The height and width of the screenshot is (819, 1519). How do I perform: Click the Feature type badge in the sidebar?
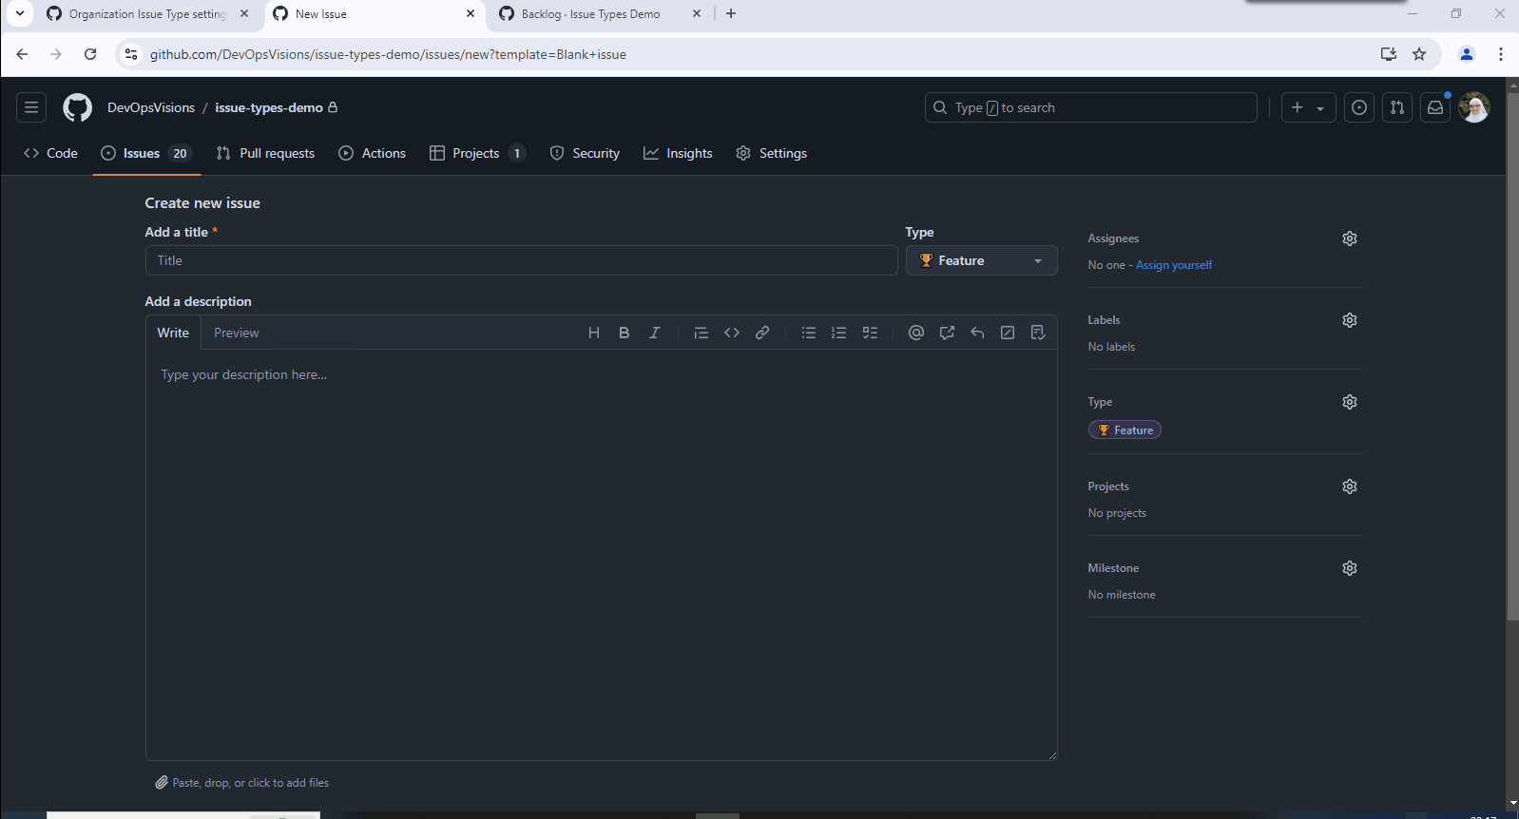tap(1125, 430)
